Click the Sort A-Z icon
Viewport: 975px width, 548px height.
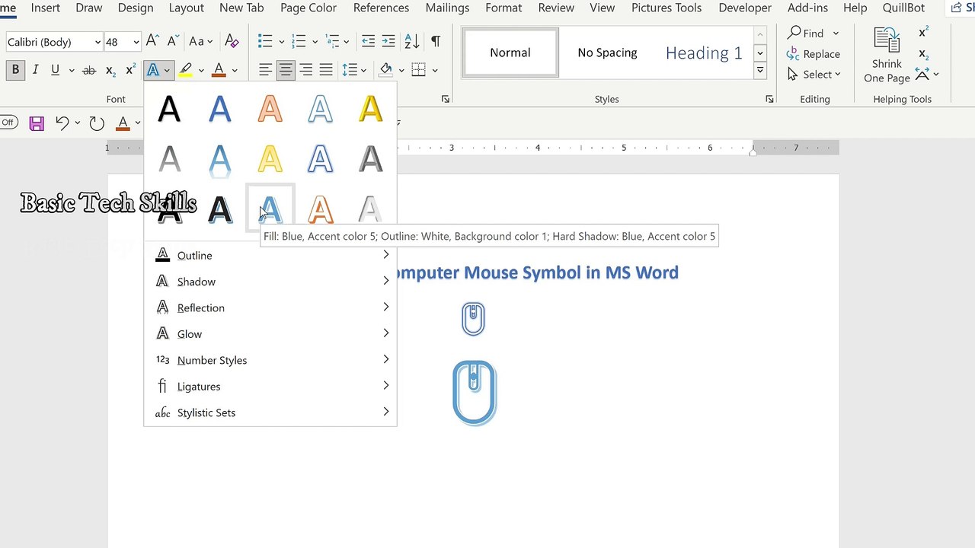(x=411, y=41)
